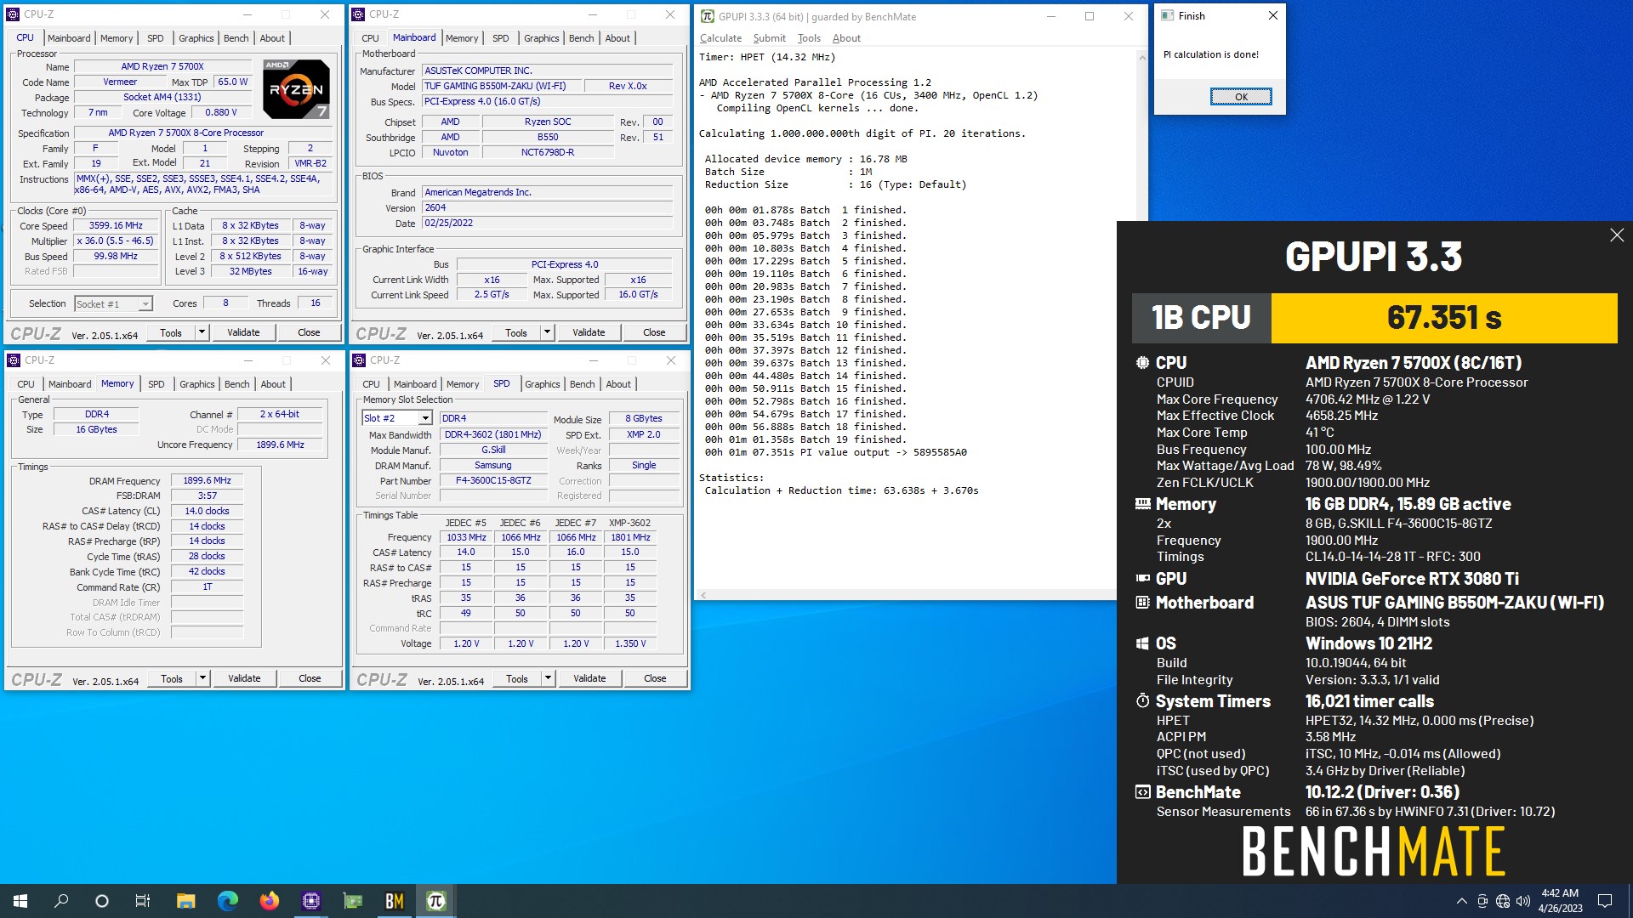1633x918 pixels.
Task: Click the Core Speed 3599.16 MHz field
Action: click(116, 226)
